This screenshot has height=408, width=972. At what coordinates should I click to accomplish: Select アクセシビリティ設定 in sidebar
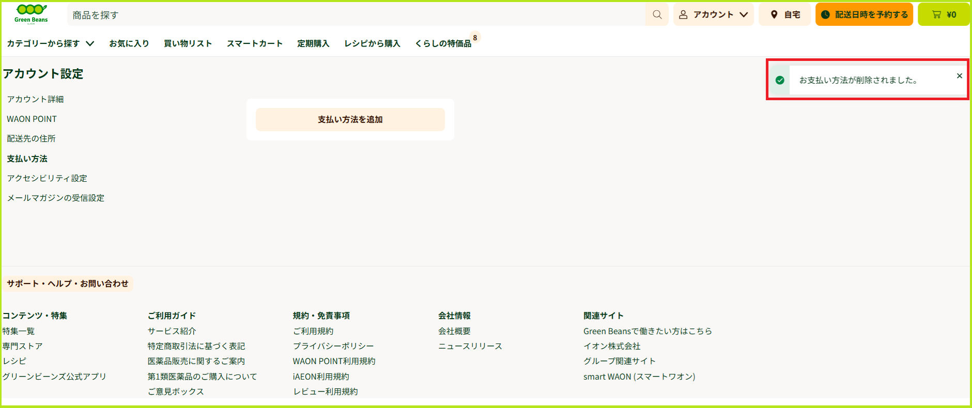click(x=47, y=178)
